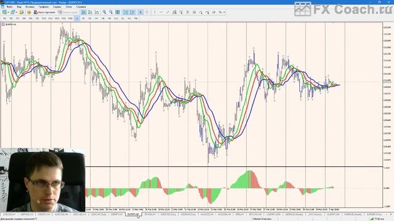Open the Вид menu
This screenshot has height=221, width=394.
(19, 7)
